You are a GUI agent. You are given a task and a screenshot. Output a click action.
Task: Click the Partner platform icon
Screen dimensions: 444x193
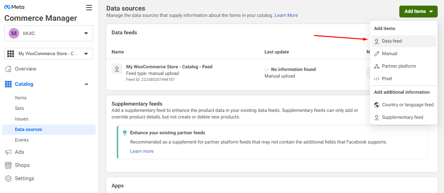pos(376,66)
